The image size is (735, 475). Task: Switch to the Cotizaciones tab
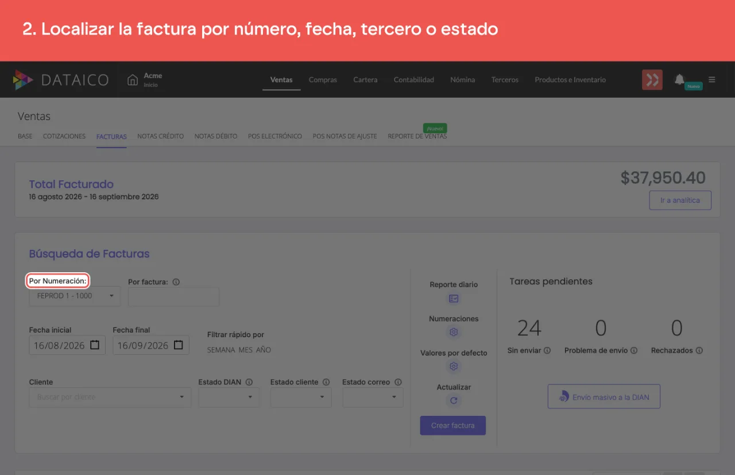tap(64, 137)
